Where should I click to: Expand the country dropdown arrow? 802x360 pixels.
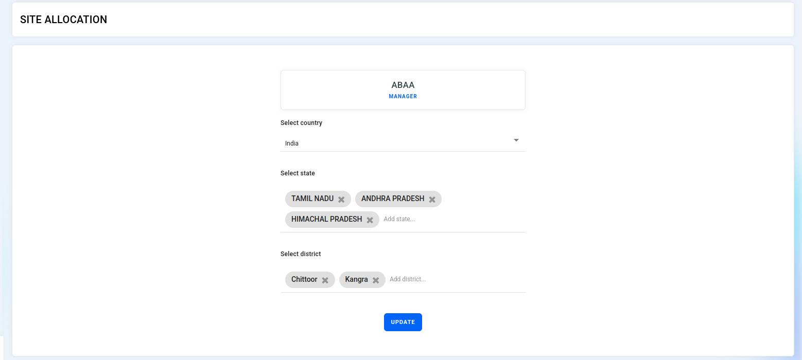pos(516,140)
